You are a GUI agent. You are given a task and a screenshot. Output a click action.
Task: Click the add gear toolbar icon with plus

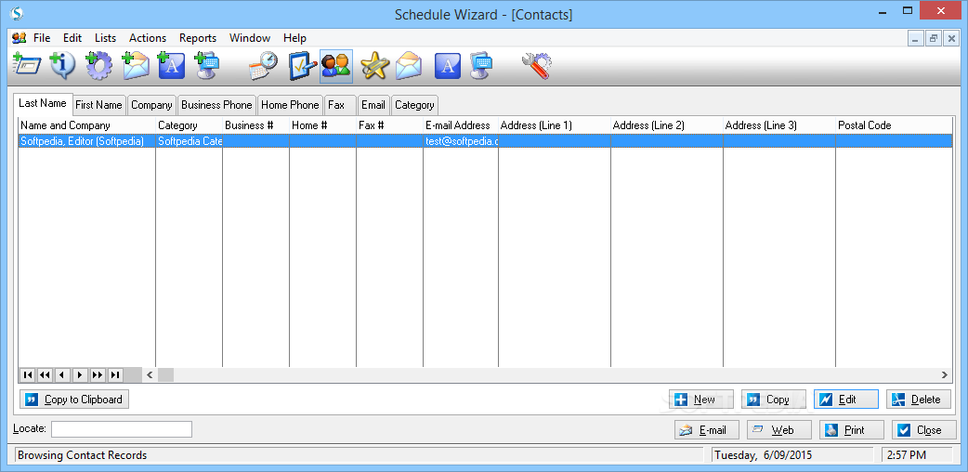(x=98, y=66)
